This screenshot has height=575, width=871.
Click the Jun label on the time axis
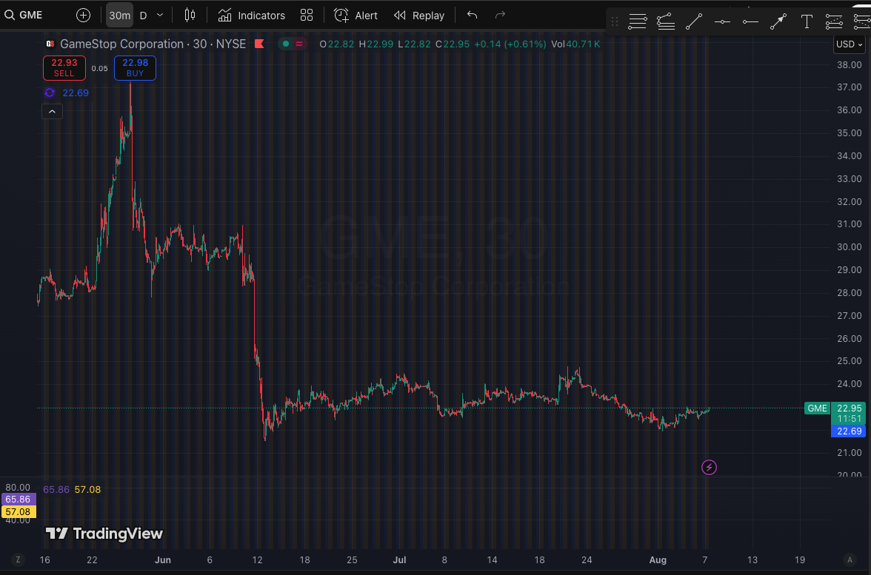pos(163,559)
